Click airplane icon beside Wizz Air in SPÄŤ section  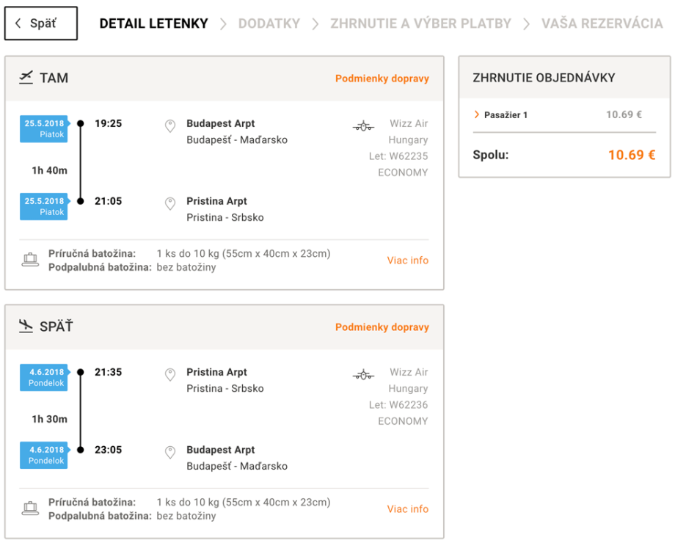(363, 375)
